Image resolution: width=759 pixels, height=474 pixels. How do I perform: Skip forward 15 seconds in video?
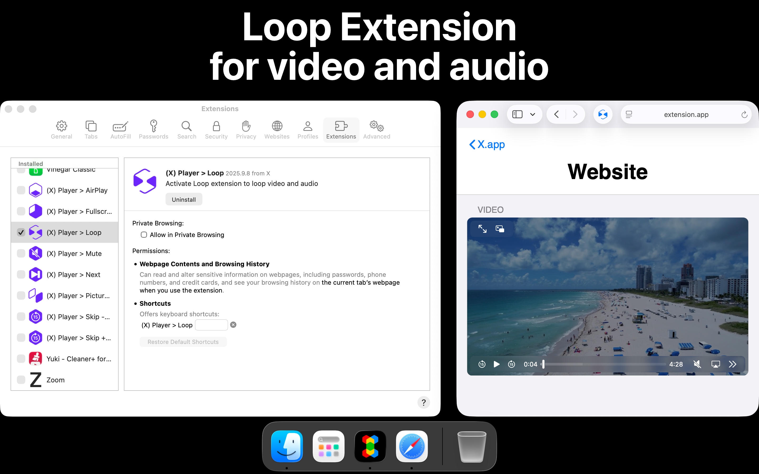pos(512,364)
